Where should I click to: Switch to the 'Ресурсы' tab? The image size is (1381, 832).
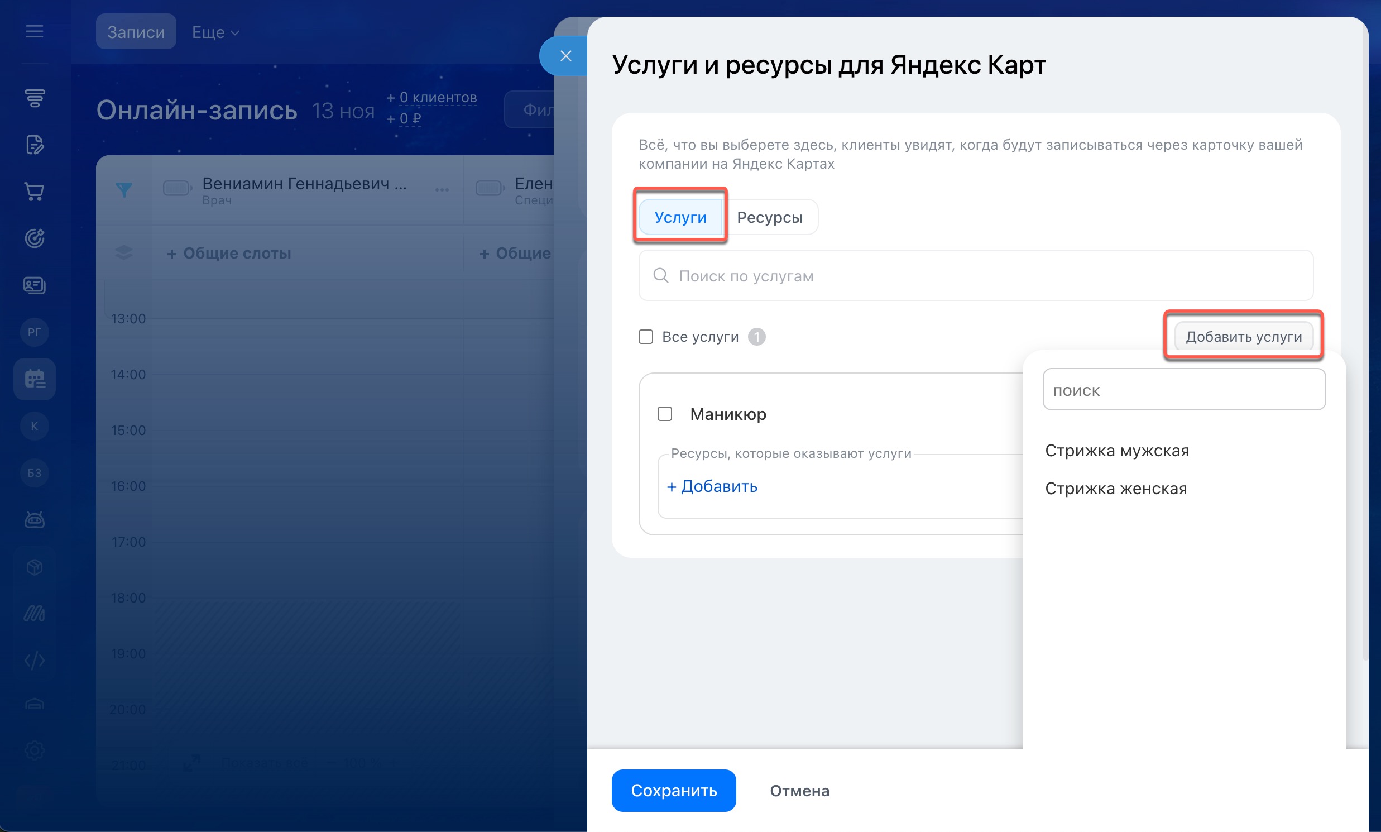coord(770,218)
